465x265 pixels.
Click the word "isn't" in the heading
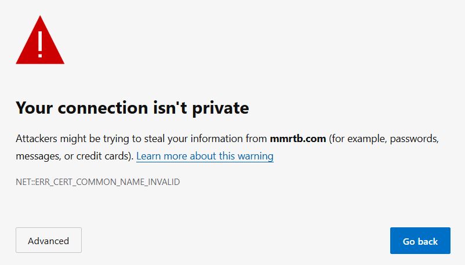click(x=170, y=107)
